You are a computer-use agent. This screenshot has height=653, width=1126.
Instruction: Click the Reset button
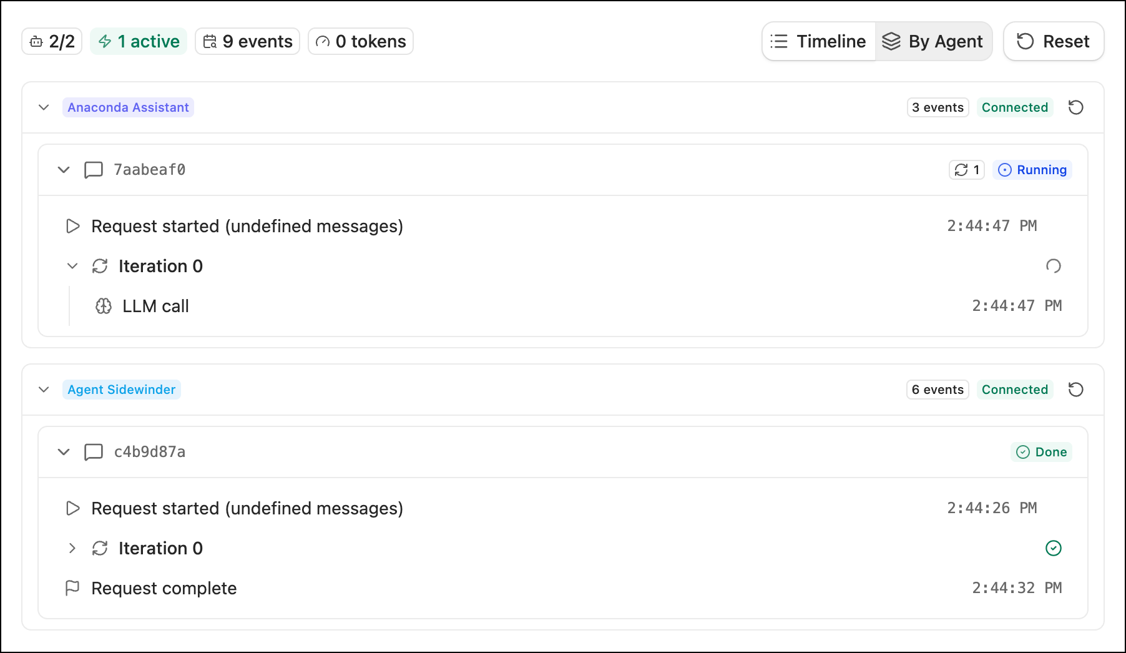click(x=1054, y=41)
